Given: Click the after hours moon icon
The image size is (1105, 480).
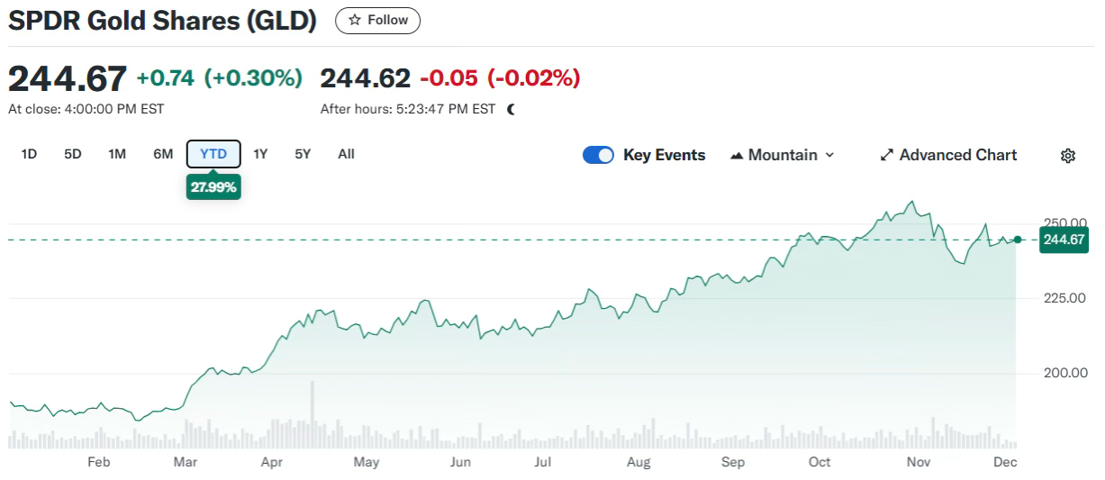Looking at the screenshot, I should (511, 109).
